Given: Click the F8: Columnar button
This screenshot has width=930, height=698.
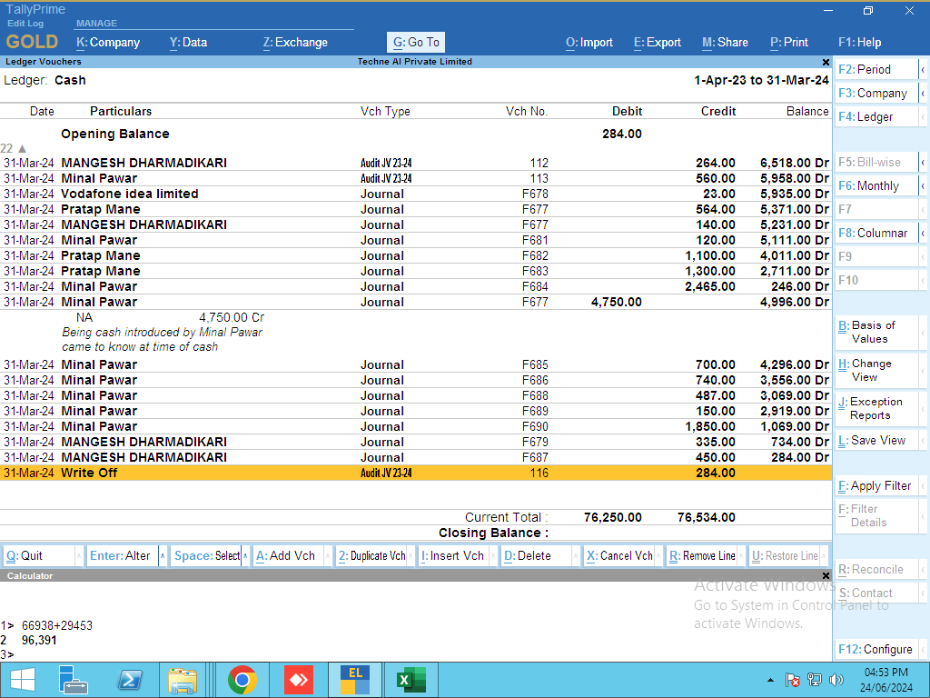Looking at the screenshot, I should click(x=876, y=234).
